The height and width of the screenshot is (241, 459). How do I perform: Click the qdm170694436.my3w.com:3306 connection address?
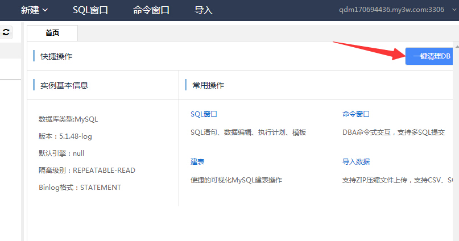[391, 10]
